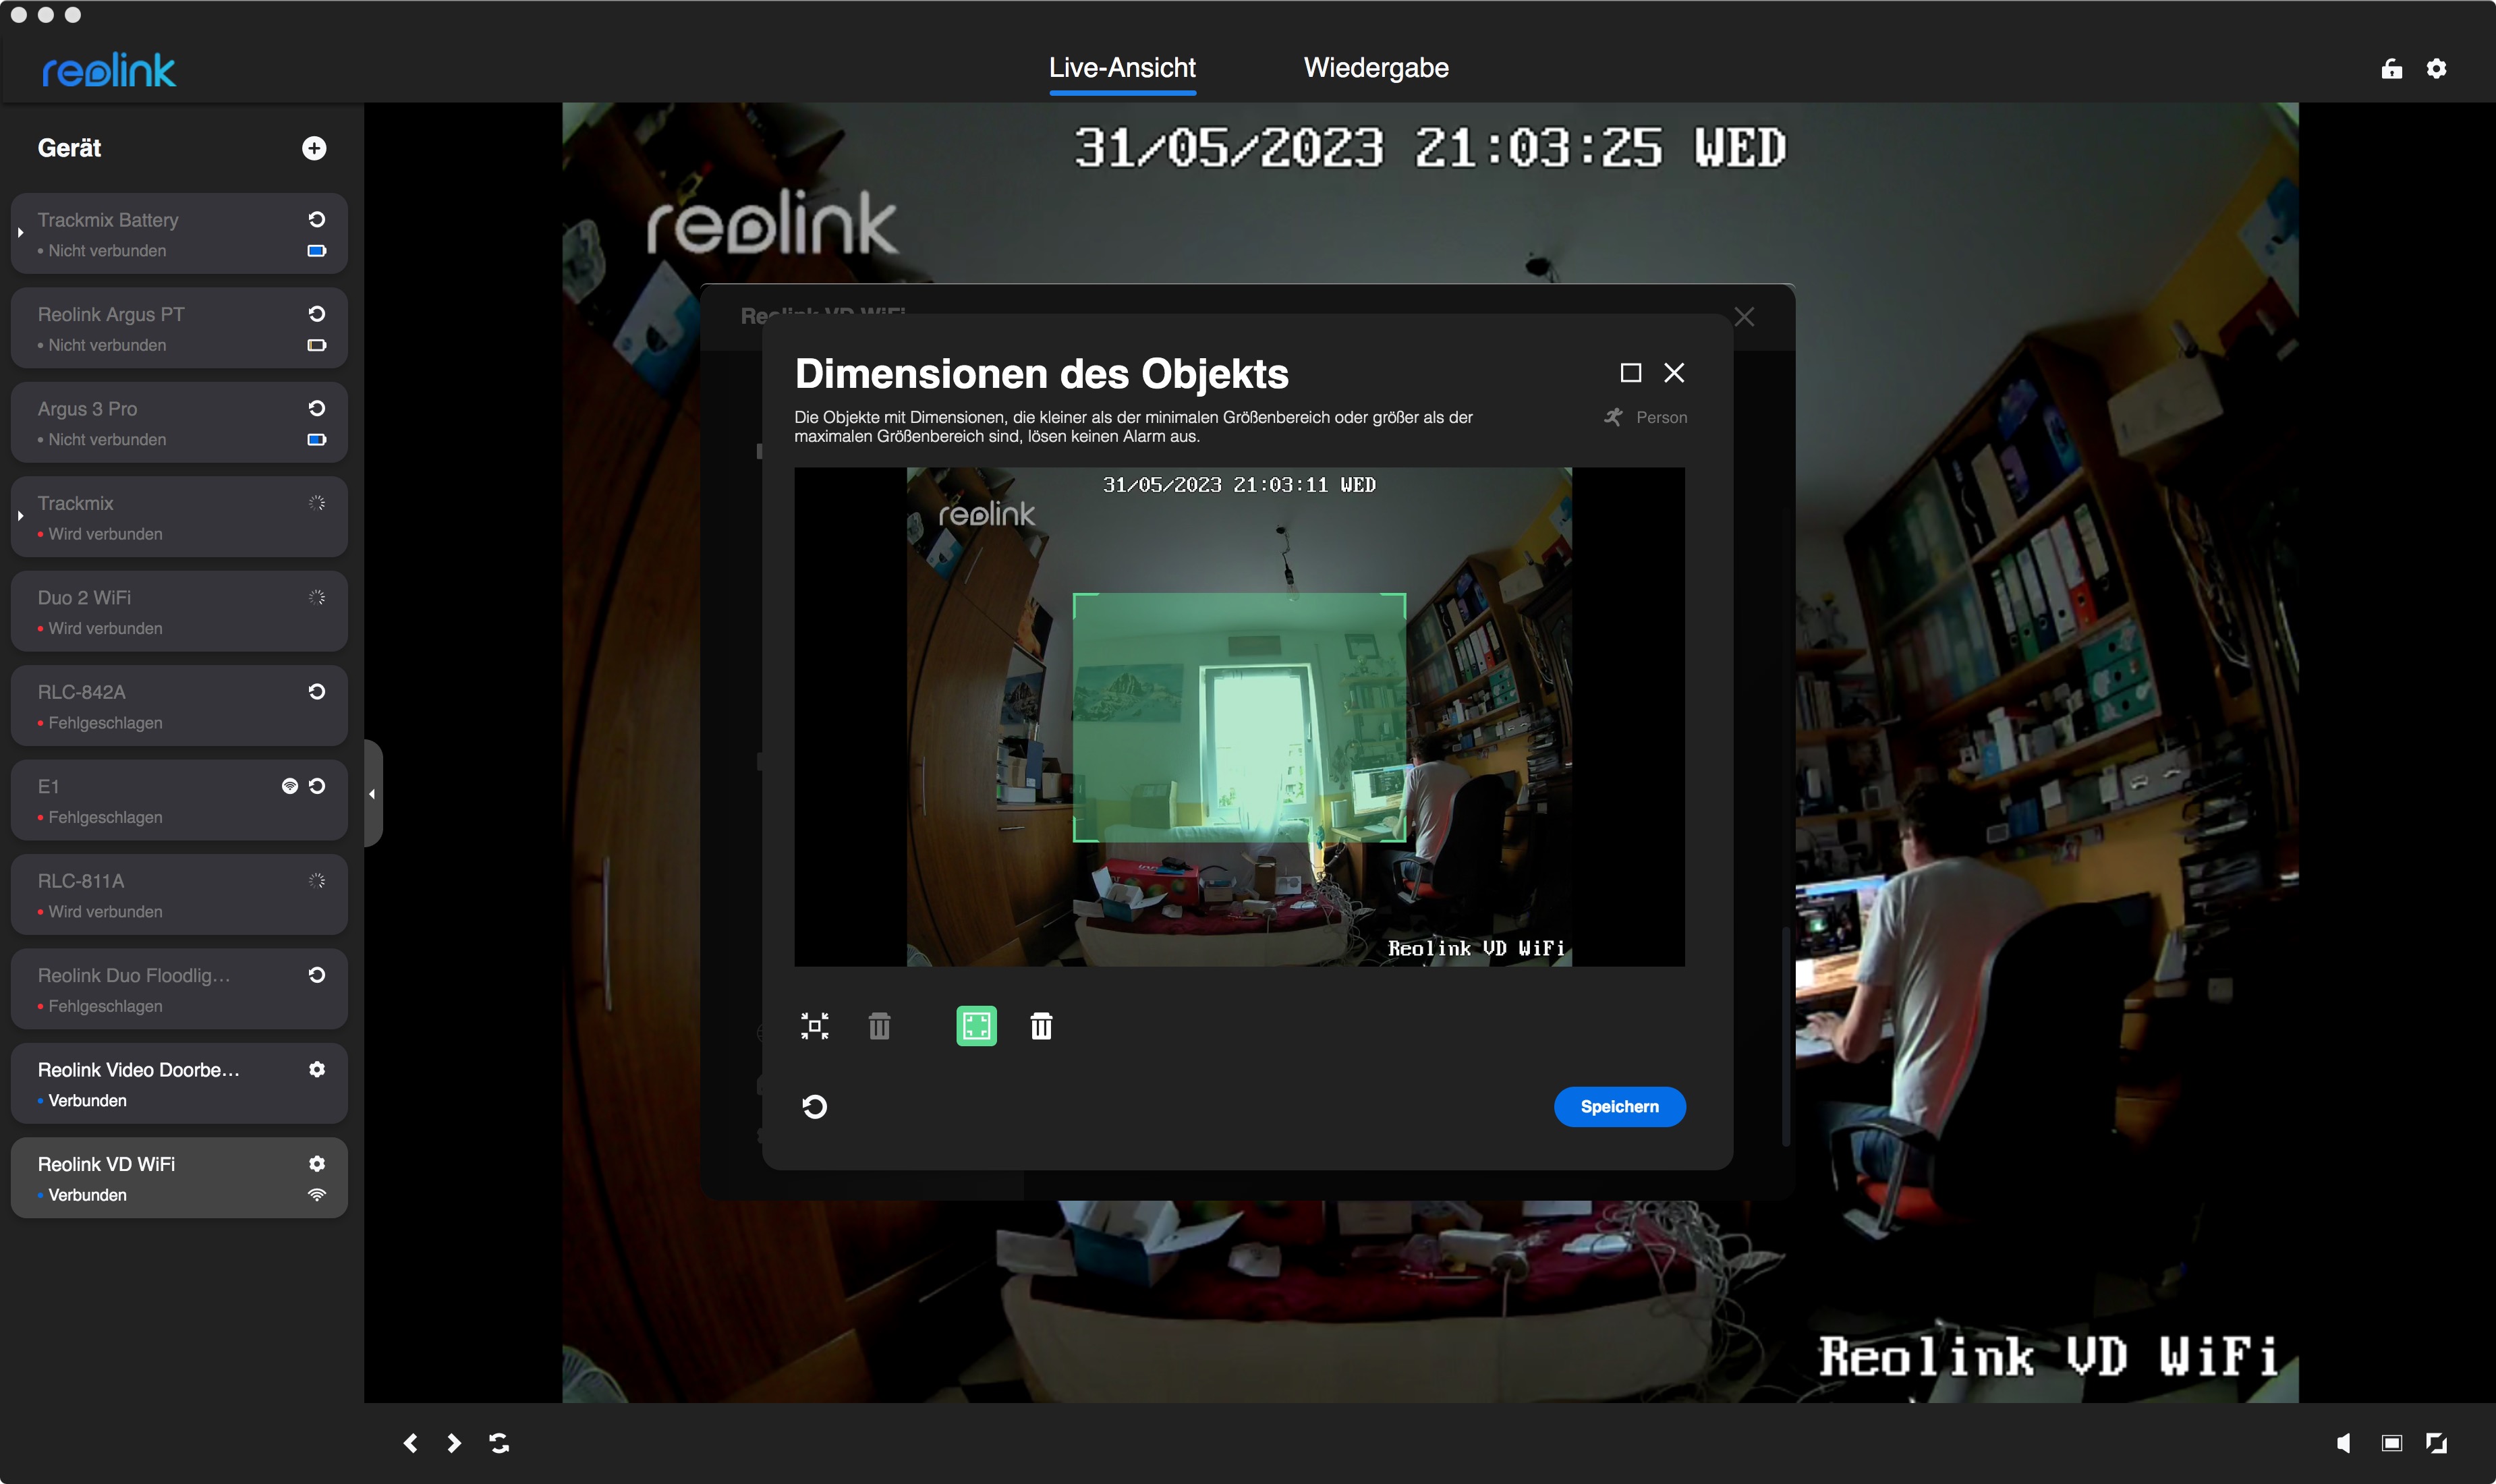
Task: Expand the Trackmix device entry
Action: pos(20,516)
